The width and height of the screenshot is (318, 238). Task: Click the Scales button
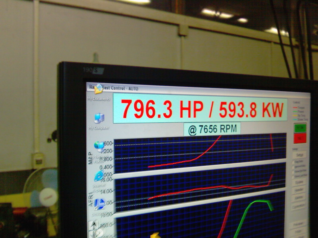(299, 182)
